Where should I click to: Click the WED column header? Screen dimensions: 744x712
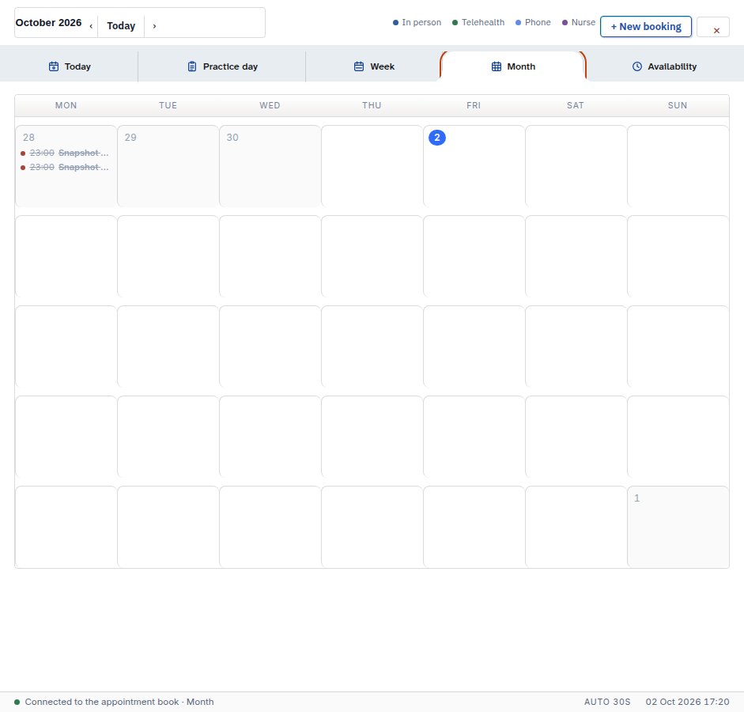point(270,105)
